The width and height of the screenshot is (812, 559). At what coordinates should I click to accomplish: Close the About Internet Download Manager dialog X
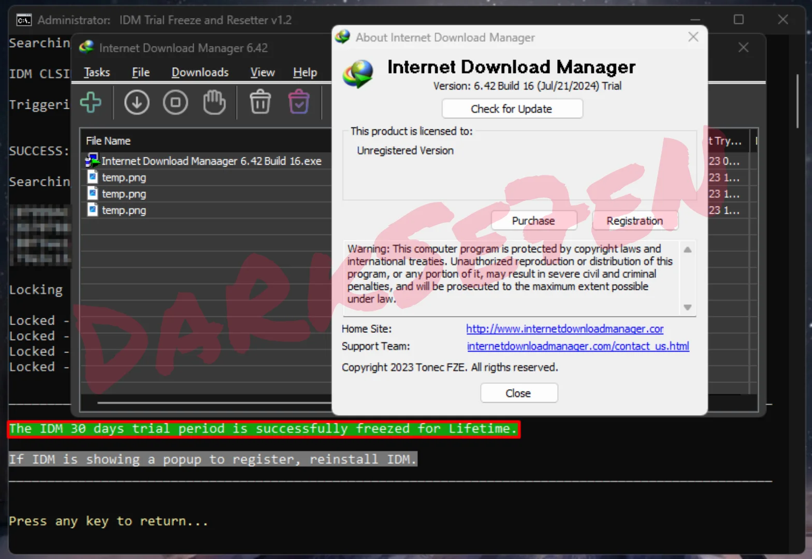point(693,37)
